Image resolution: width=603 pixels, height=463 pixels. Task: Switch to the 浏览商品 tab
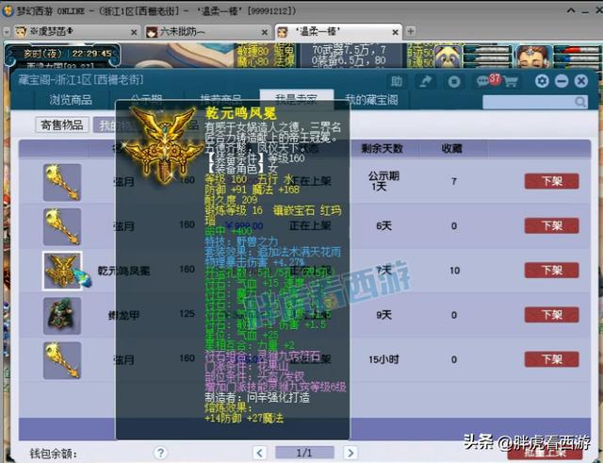click(71, 100)
